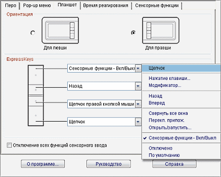The width and height of the screenshot is (221, 177).
Task: Select the right-handed tablet orientation image
Action: click(161, 30)
